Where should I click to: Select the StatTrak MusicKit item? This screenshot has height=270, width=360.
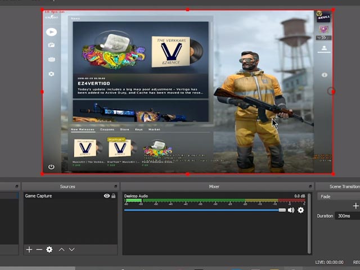point(123,152)
